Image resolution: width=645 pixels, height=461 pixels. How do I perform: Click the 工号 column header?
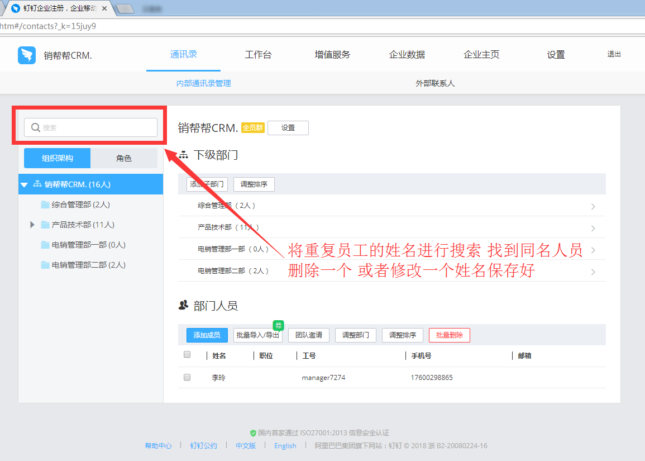(x=309, y=355)
